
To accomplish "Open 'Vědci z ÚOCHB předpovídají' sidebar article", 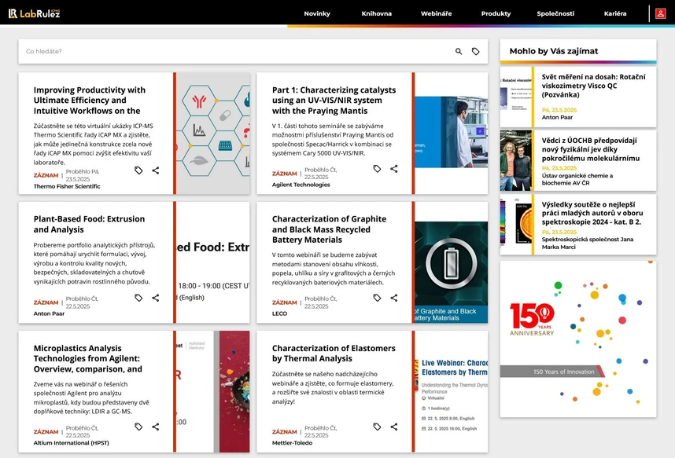I will pyautogui.click(x=591, y=149).
